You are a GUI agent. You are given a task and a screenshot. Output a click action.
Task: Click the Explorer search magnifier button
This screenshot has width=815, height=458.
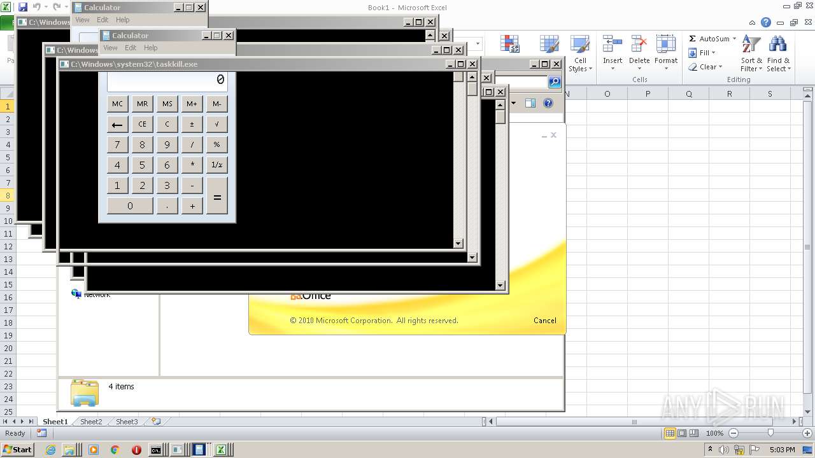[x=555, y=81]
